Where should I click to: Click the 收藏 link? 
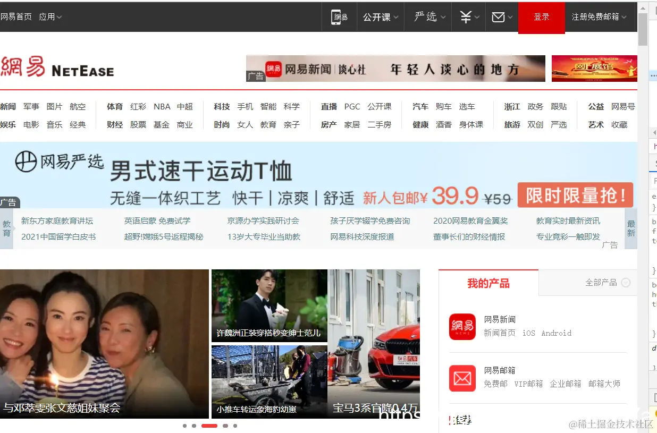point(619,125)
